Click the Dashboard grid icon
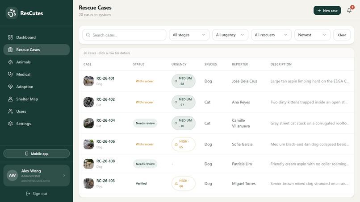Viewport: 360px width, 202px height. coord(10,37)
